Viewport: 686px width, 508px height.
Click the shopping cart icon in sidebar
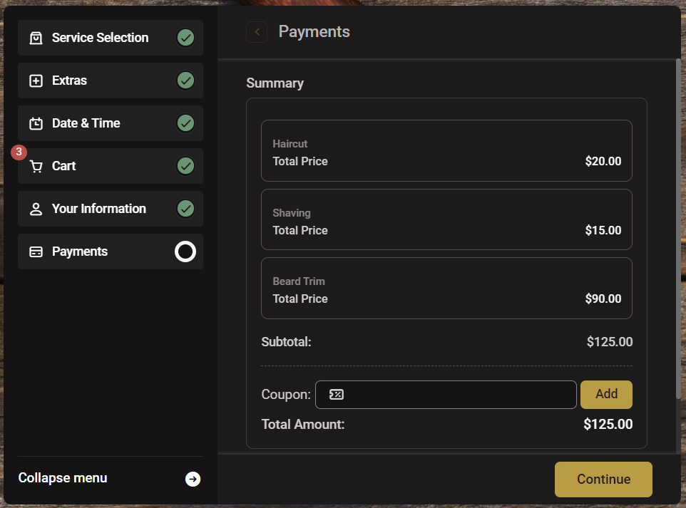(x=36, y=166)
